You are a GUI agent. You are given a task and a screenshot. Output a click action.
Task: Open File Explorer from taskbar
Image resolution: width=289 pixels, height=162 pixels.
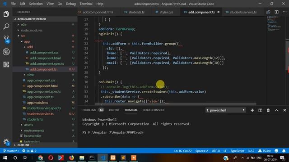(x=82, y=158)
